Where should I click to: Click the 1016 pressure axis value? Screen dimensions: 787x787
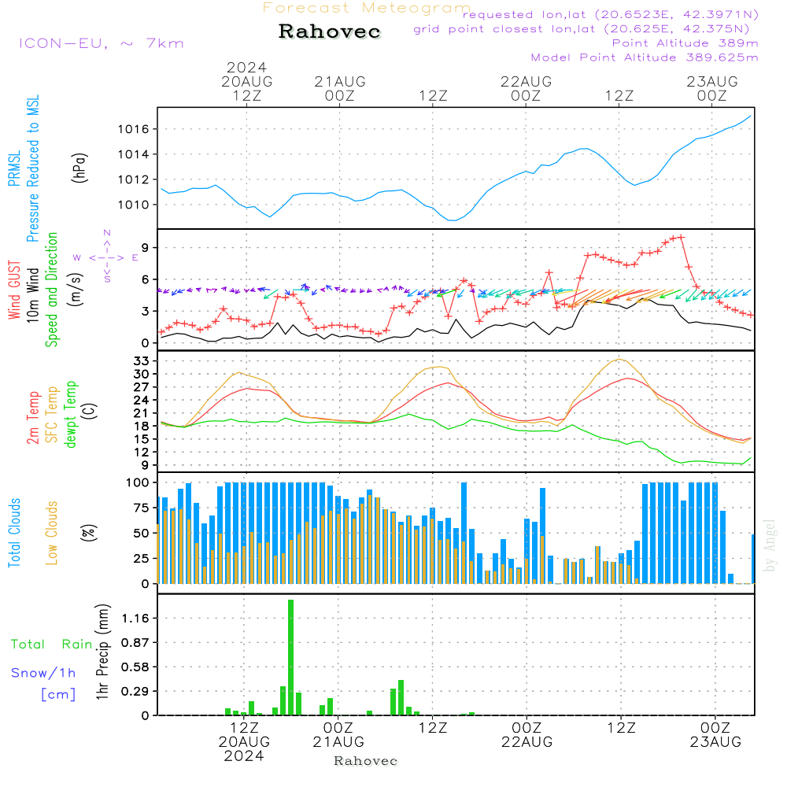click(134, 130)
